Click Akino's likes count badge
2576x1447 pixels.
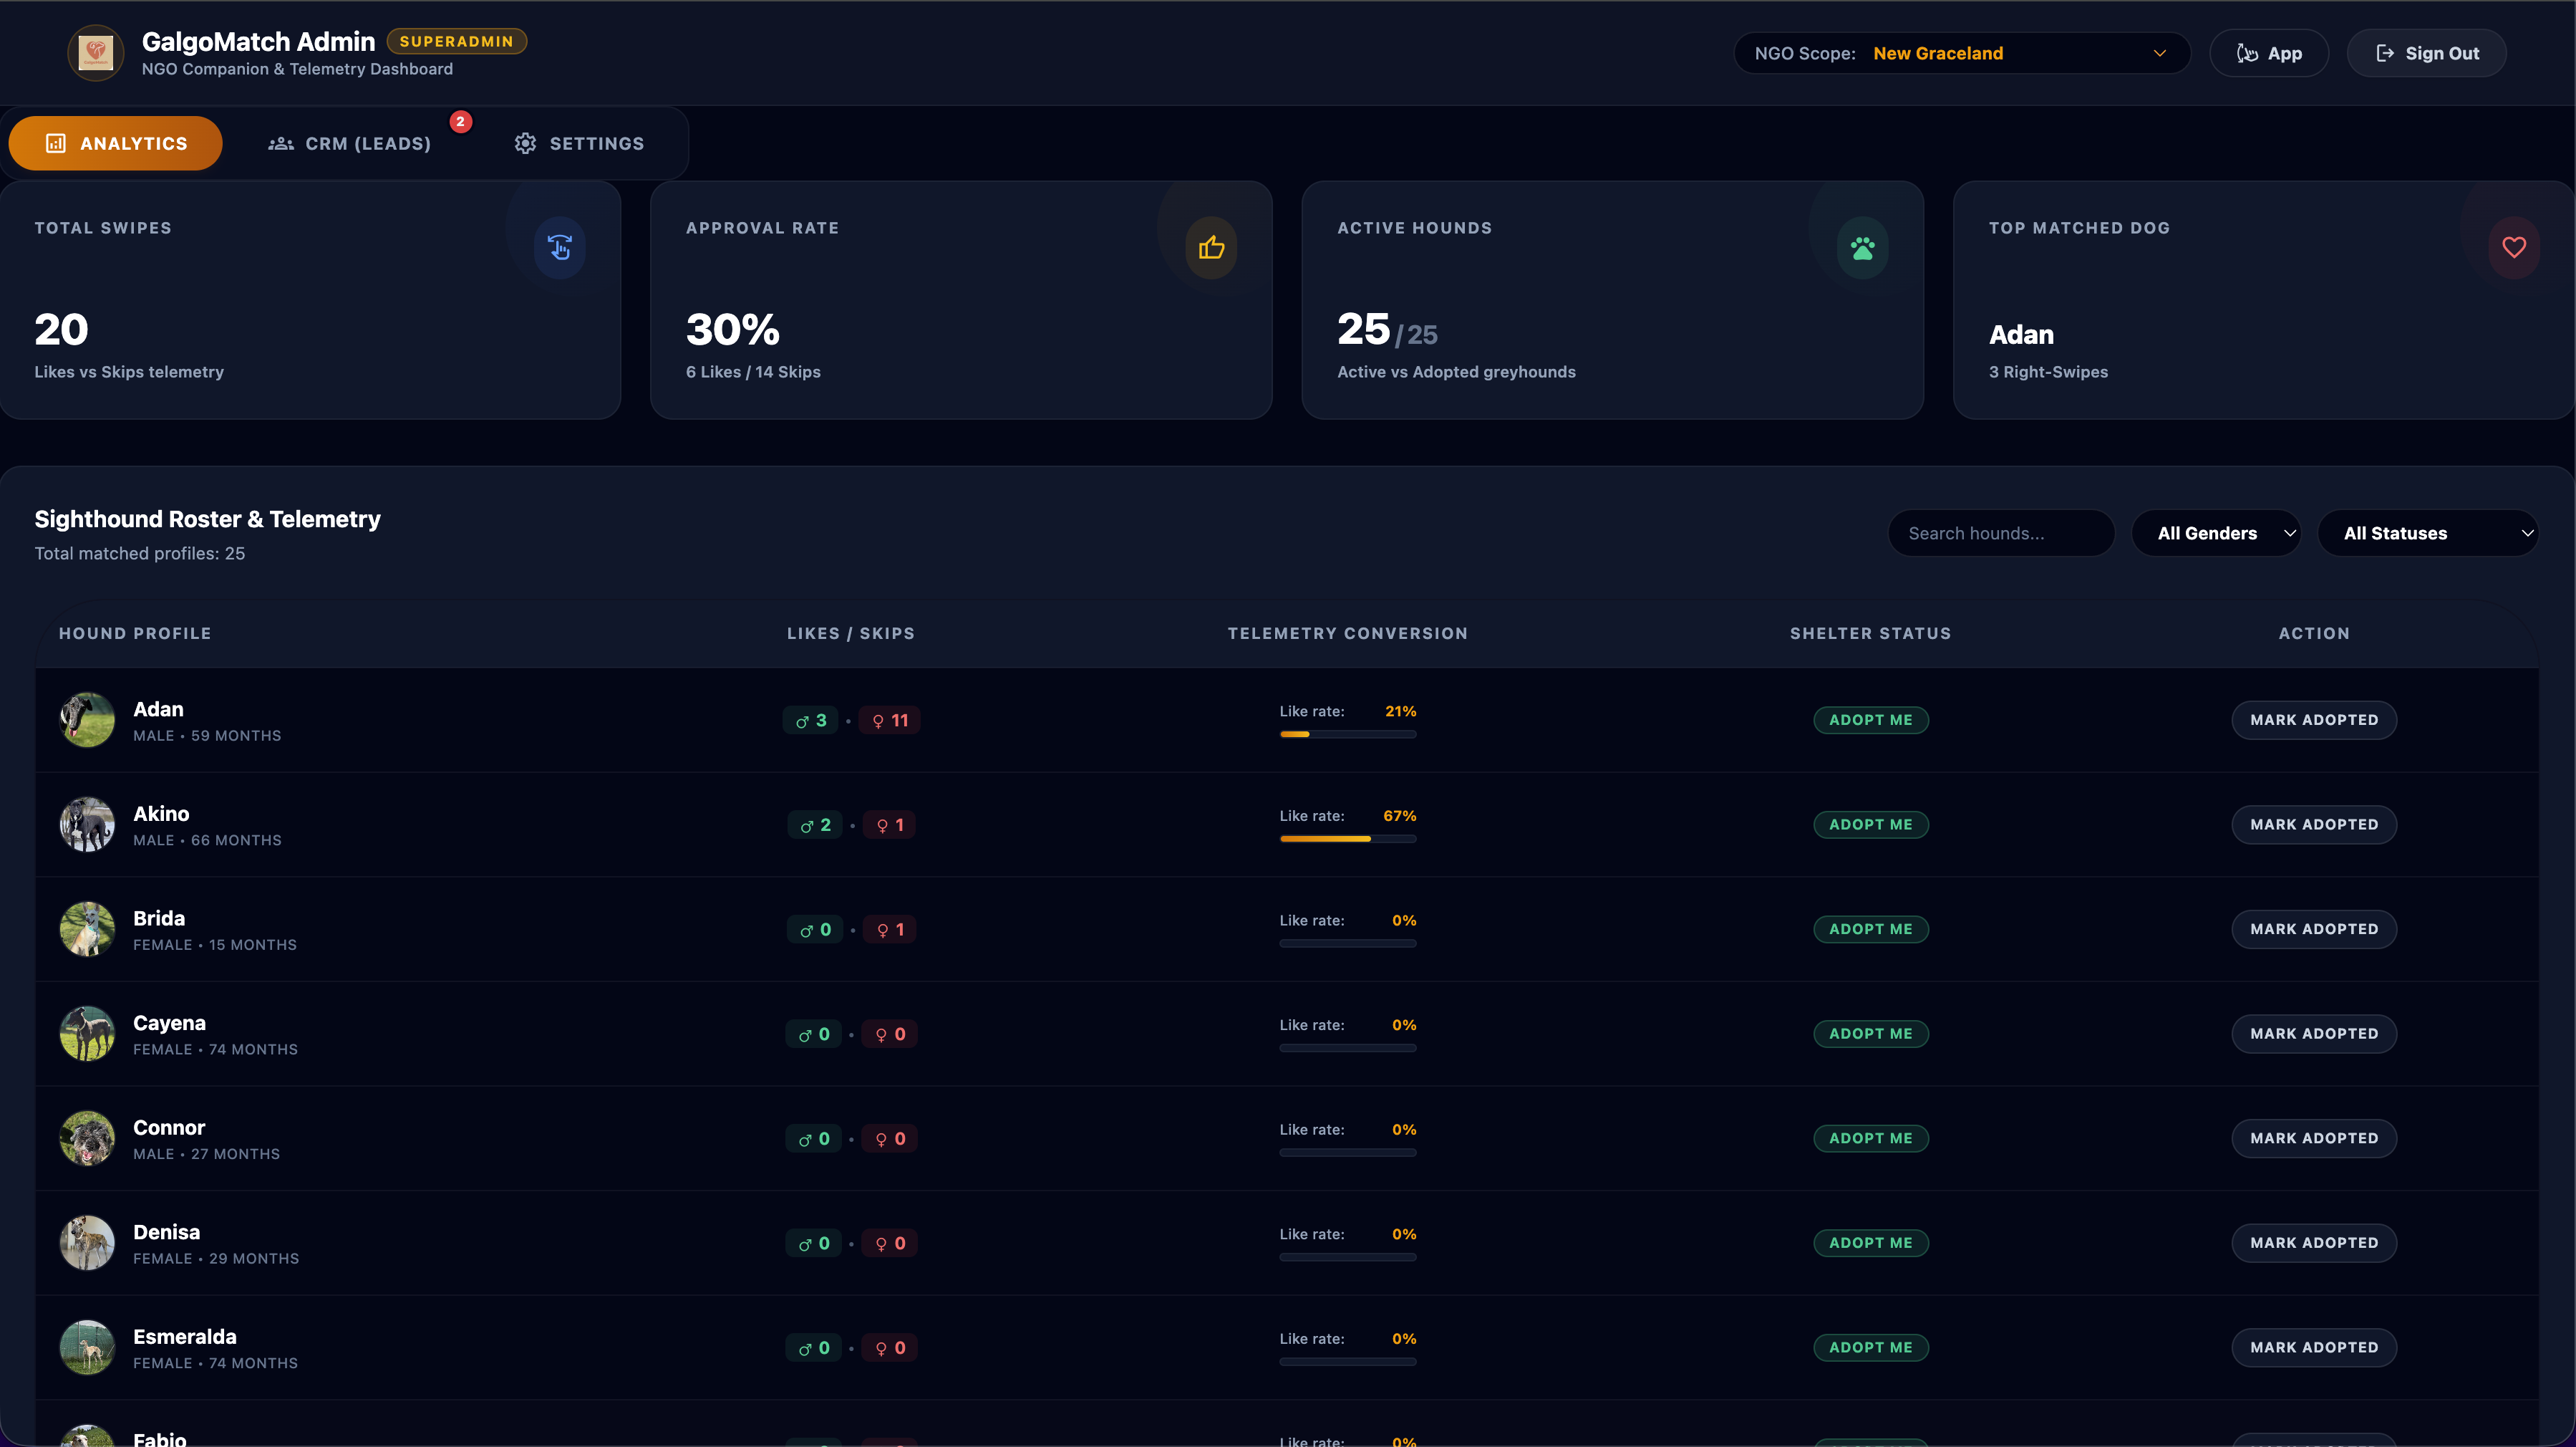point(814,825)
